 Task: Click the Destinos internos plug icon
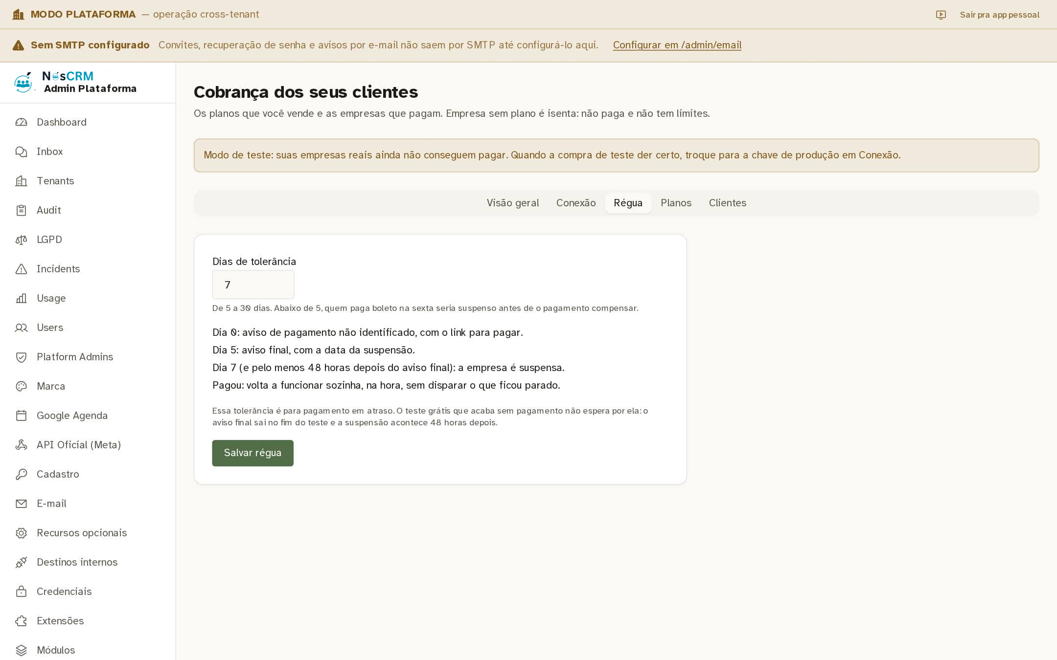click(21, 562)
